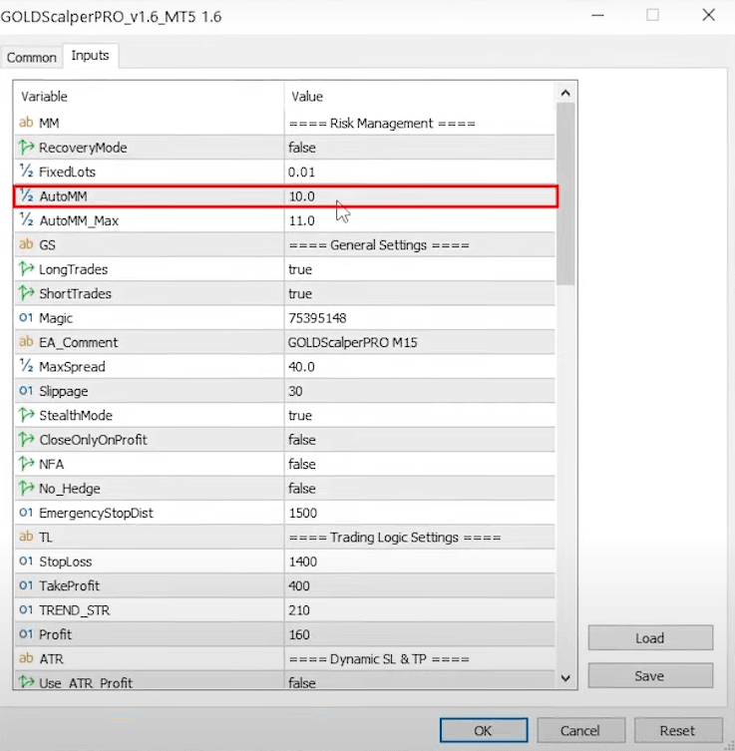Click the string type icon beside MM
Viewport: 735px width, 751px height.
point(26,123)
